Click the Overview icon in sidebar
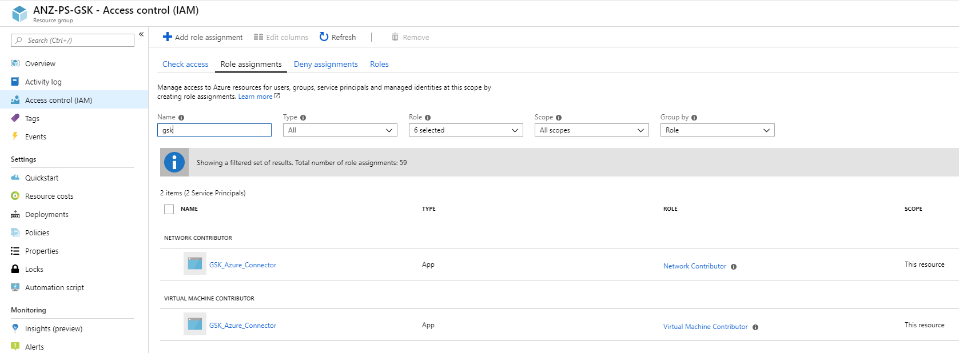Screen dimensions: 959x353 coord(15,63)
